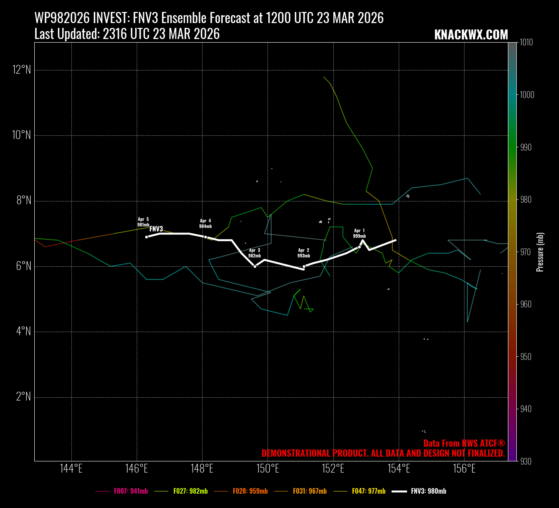Click the 1010 tick on the pressure colorbar
559x508 pixels.
coord(526,43)
